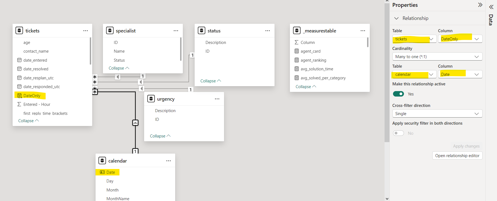Click the calculated column icon beside DateOnly
Screen dimensions: 497x201
click(x=20, y=96)
